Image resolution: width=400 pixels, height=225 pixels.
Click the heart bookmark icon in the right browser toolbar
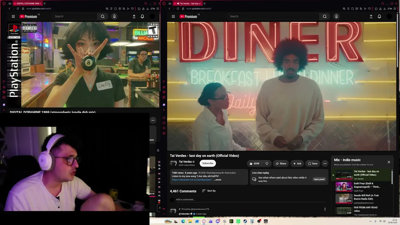click(x=369, y=9)
